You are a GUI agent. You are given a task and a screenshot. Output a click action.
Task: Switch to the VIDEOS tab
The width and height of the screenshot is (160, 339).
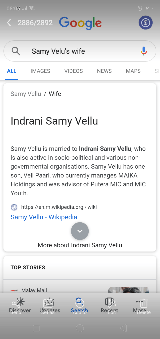[74, 71]
